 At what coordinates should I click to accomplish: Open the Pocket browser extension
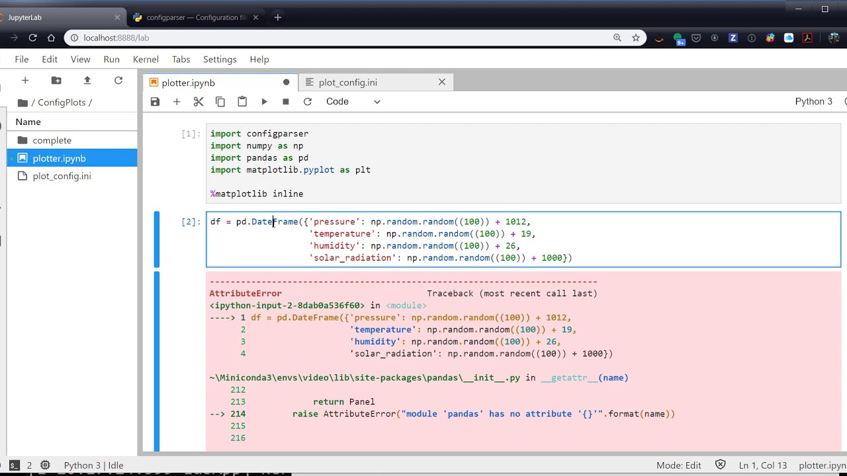pos(696,38)
